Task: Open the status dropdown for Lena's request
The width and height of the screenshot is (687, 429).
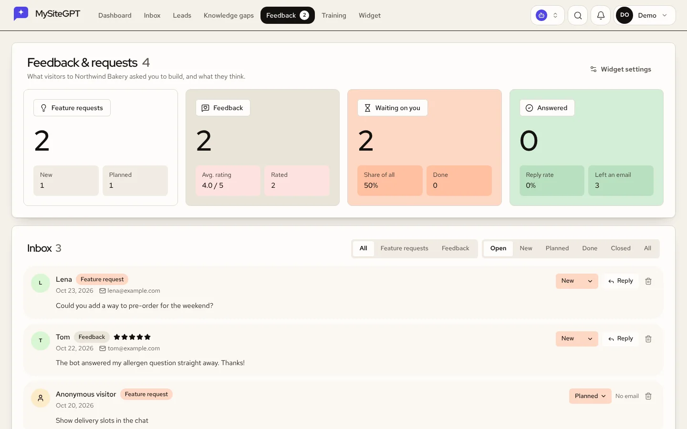Action: pyautogui.click(x=577, y=281)
